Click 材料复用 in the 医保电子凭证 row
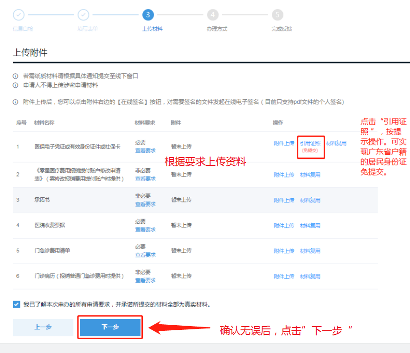This screenshot has width=410, height=353. (336, 144)
